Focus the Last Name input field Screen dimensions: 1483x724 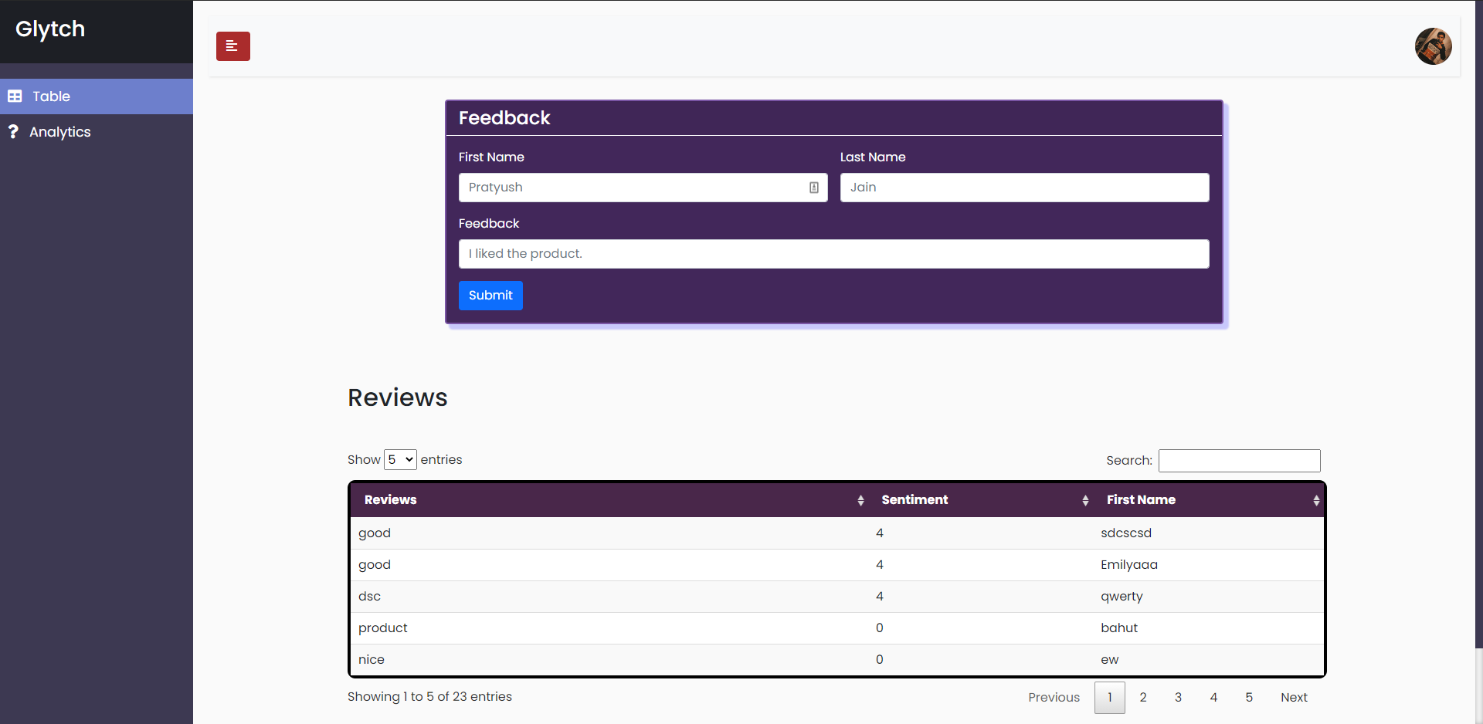(x=1024, y=188)
